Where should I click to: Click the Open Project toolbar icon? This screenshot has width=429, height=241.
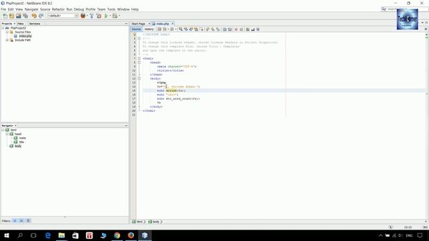click(18, 16)
